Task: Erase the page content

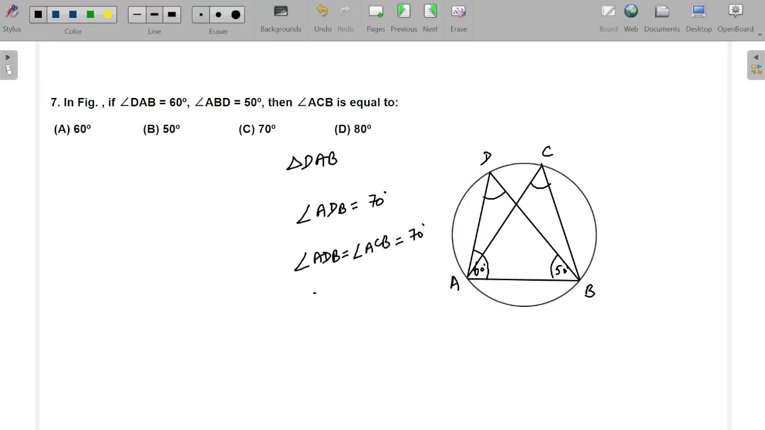Action: tap(458, 19)
